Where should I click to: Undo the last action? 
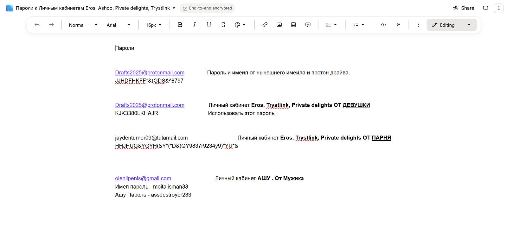[x=37, y=25]
